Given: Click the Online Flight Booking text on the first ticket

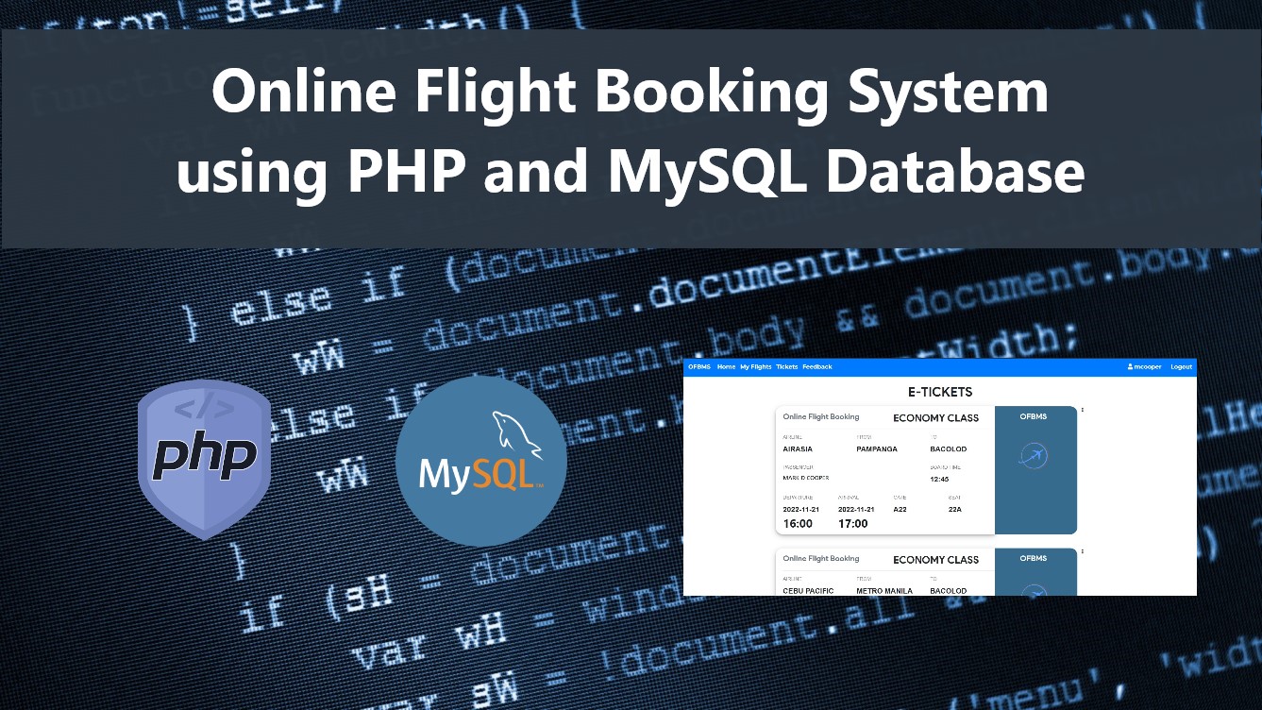Looking at the screenshot, I should (x=820, y=416).
